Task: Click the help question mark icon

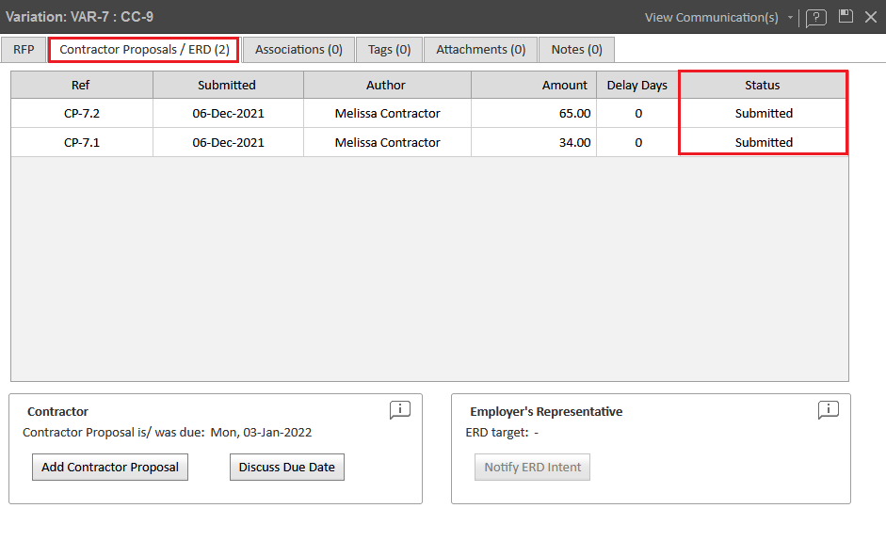Action: pos(816,18)
